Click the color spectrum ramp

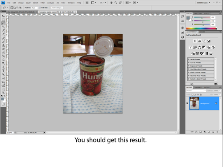coord(202,29)
